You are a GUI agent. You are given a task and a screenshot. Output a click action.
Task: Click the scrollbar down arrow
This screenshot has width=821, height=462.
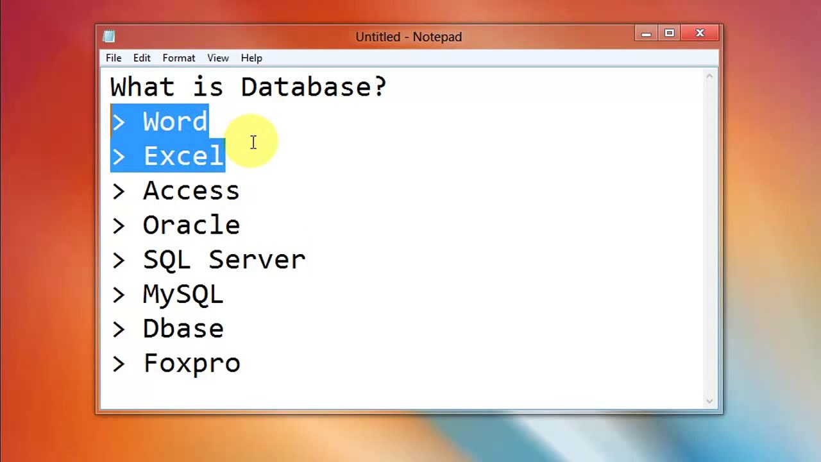[x=709, y=401]
